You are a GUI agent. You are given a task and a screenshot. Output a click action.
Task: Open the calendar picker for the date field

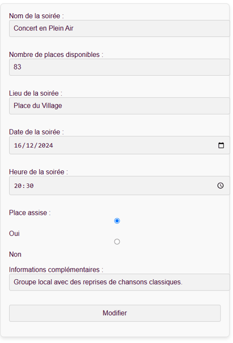pyautogui.click(x=221, y=145)
